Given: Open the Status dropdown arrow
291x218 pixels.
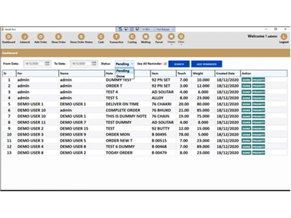Looking at the screenshot, I should 132,64.
